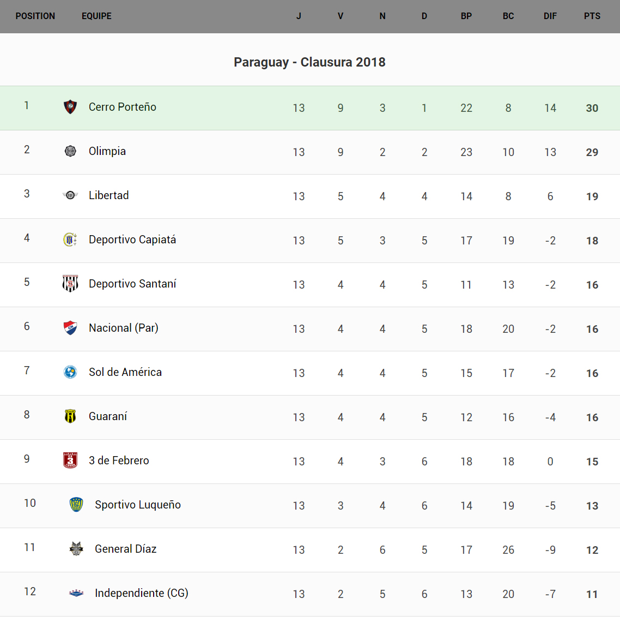Click the Nacional (Par) shield logo
The width and height of the screenshot is (620, 622).
pyautogui.click(x=70, y=328)
